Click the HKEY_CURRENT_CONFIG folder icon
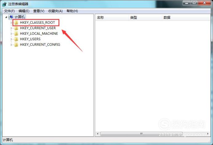 pyautogui.click(x=16, y=45)
